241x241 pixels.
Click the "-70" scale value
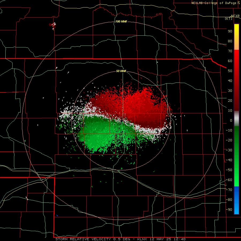point(229,190)
